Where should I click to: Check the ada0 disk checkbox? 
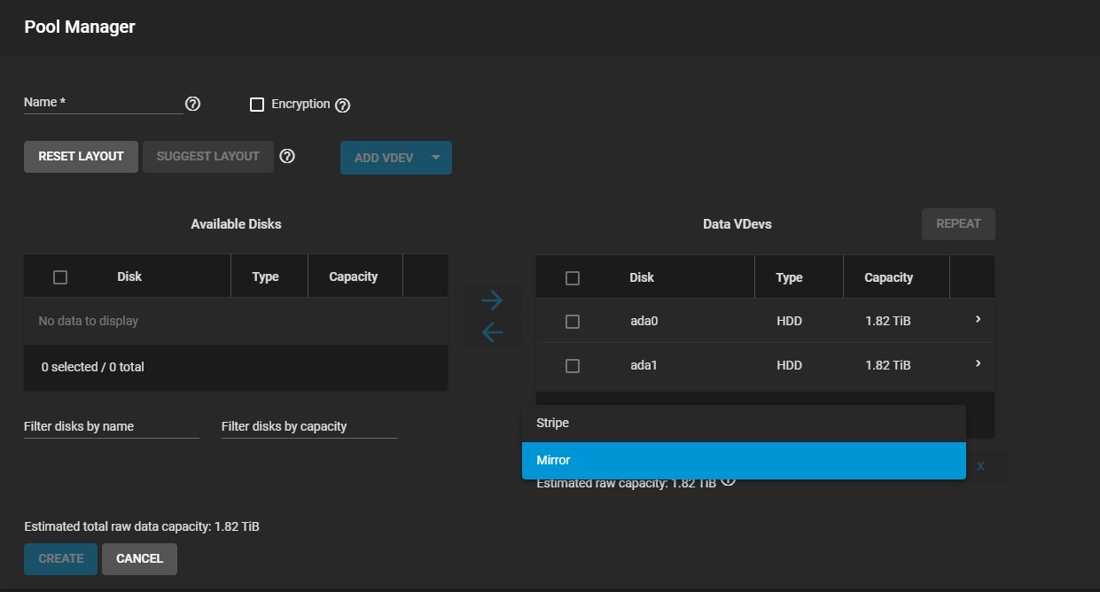pyautogui.click(x=573, y=322)
